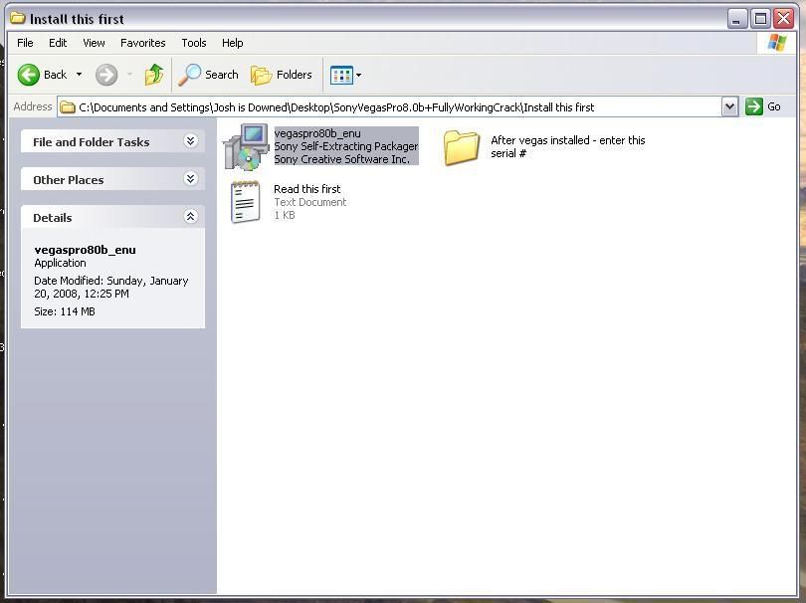Minimize the Install this first window
The image size is (806, 603).
pos(737,19)
